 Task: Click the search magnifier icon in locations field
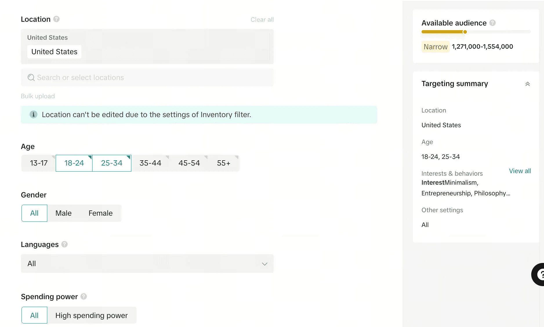pos(31,77)
